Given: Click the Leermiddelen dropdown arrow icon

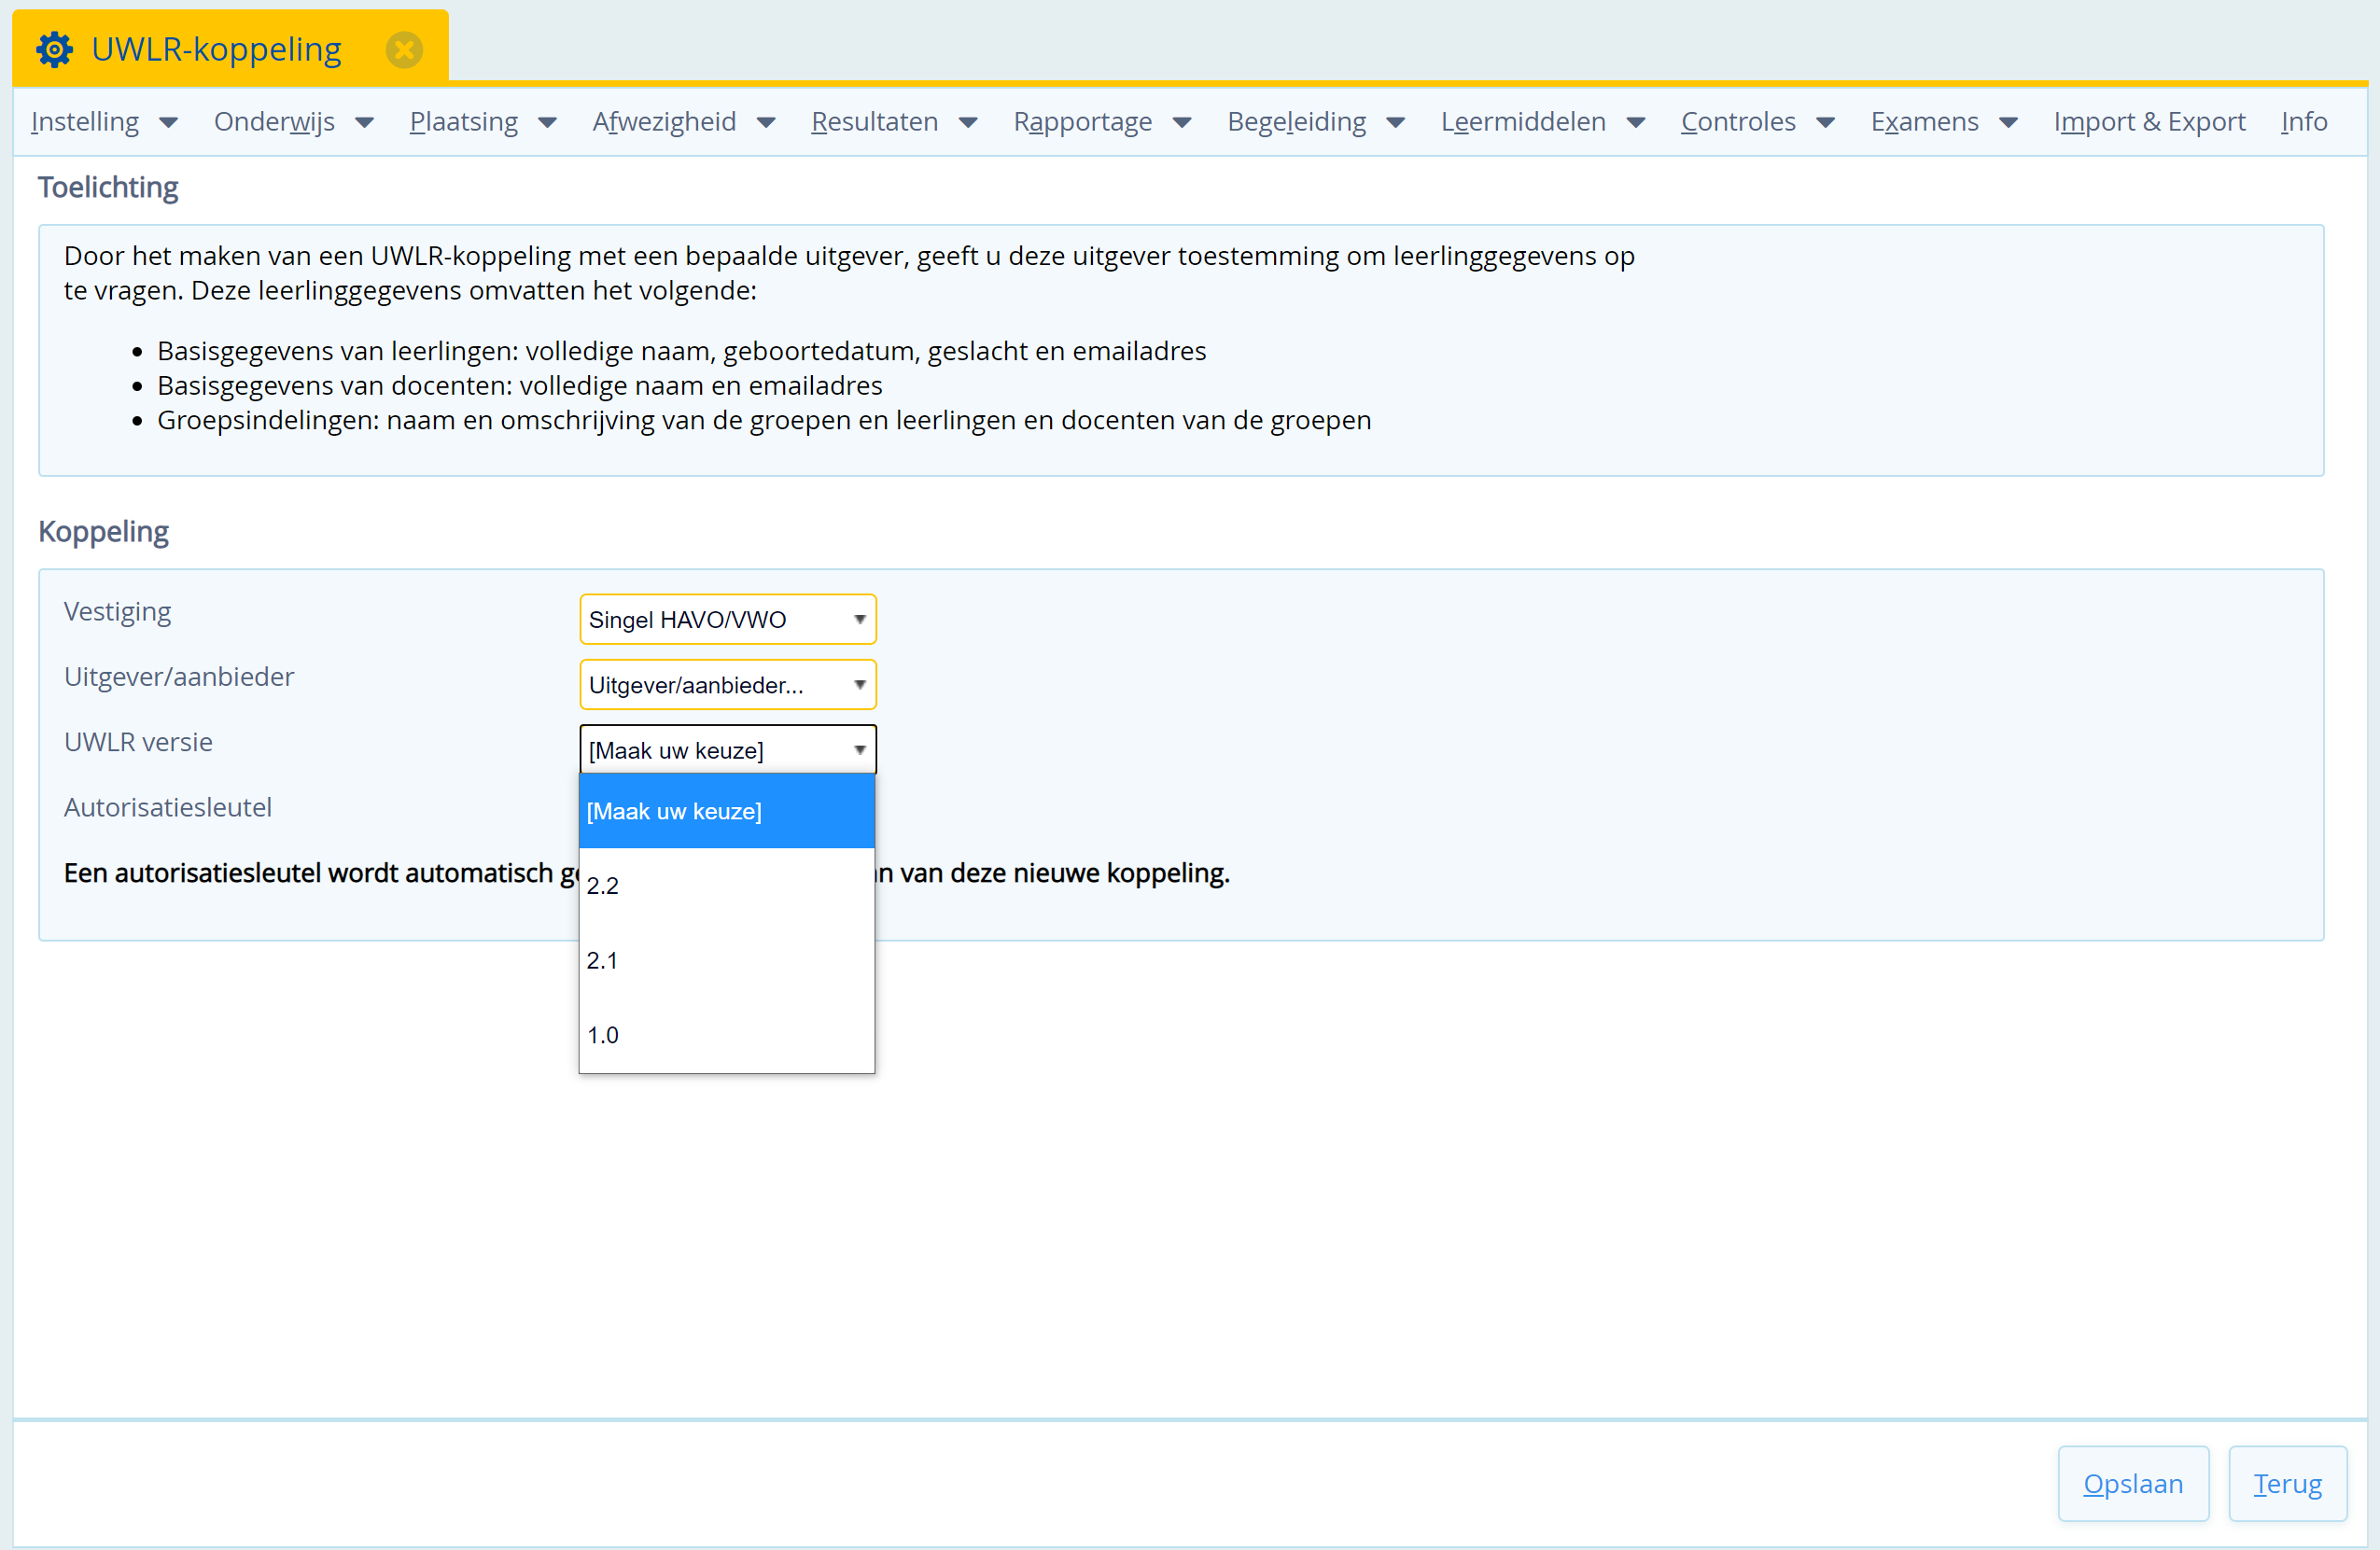Looking at the screenshot, I should (x=1636, y=123).
